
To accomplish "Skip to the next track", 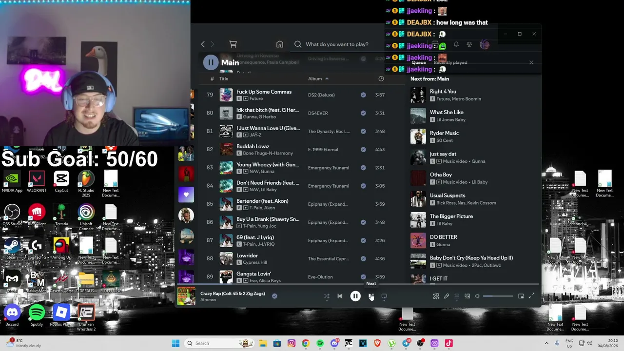I will coord(371,296).
